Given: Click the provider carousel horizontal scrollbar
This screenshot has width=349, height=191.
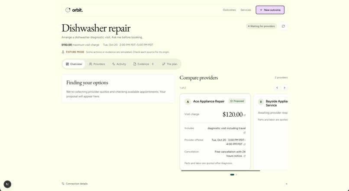Looking at the screenshot, I should (220, 171).
